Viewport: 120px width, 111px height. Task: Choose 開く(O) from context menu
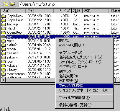click(84, 40)
